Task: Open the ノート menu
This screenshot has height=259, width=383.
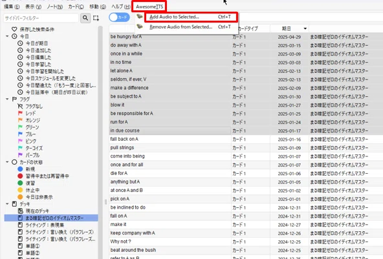Action: tap(55, 6)
